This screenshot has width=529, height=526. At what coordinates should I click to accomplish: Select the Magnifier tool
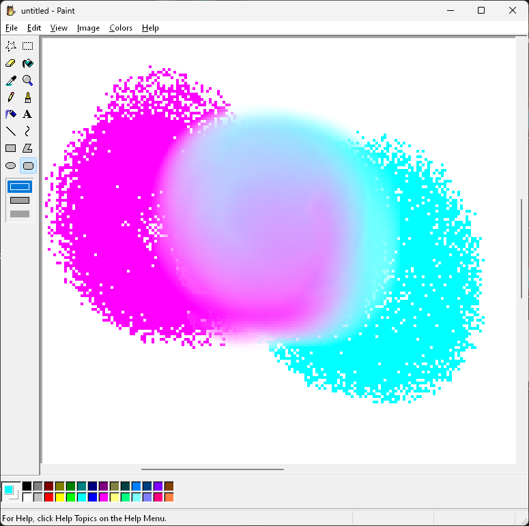28,80
